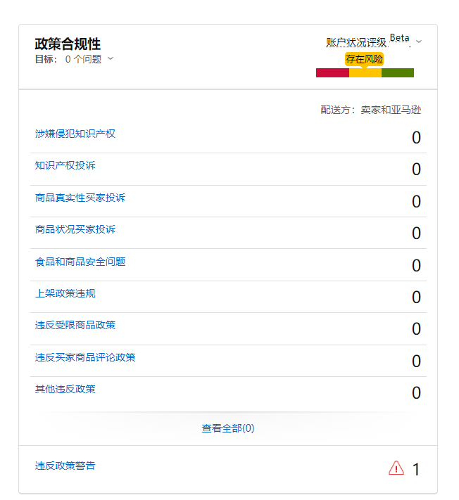This screenshot has height=500, width=459.
Task: Select 违反受限商品政策 link
Action: pyautogui.click(x=75, y=325)
